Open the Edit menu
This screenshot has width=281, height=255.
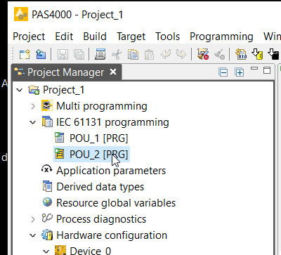coord(64,37)
